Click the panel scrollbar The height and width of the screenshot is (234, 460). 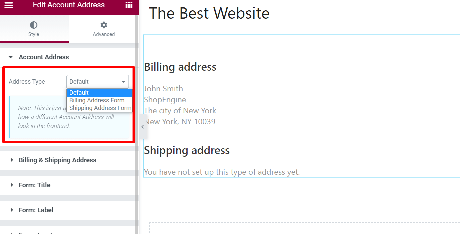pos(137,100)
